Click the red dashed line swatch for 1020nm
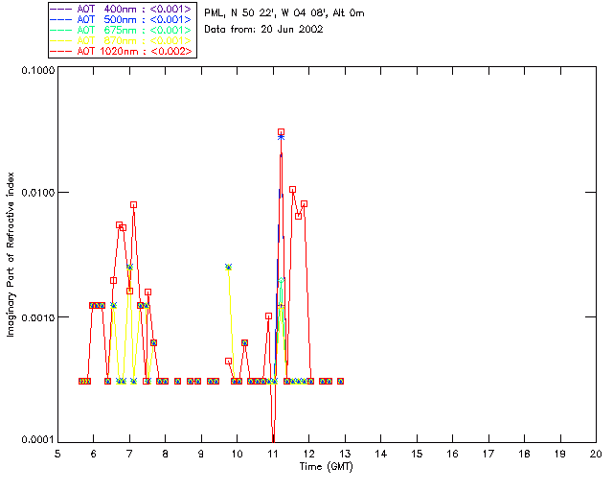This screenshot has height=491, width=613. [61, 51]
